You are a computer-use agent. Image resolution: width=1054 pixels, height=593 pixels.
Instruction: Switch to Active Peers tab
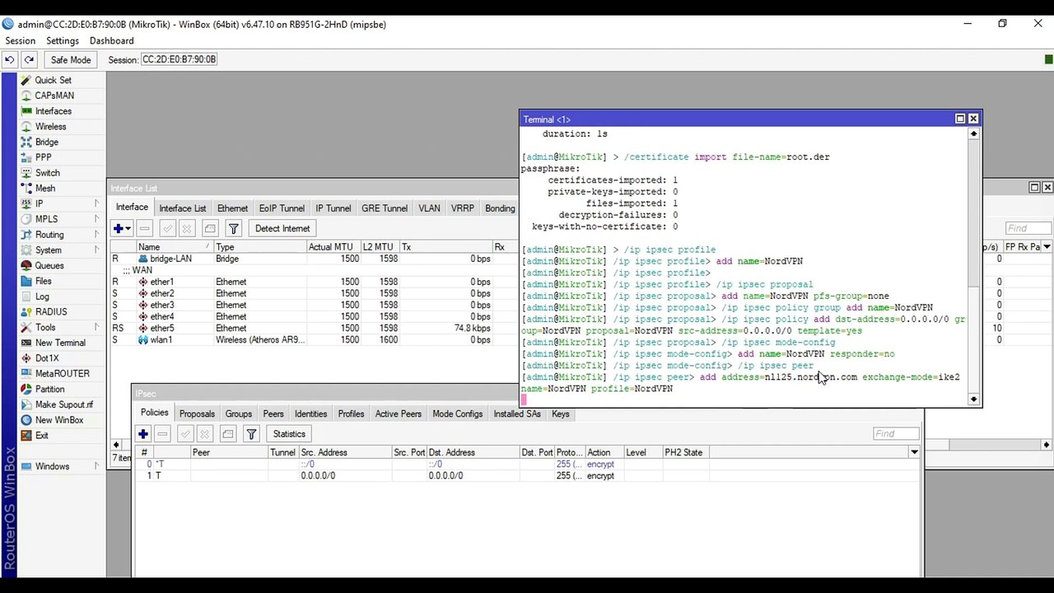tap(399, 413)
